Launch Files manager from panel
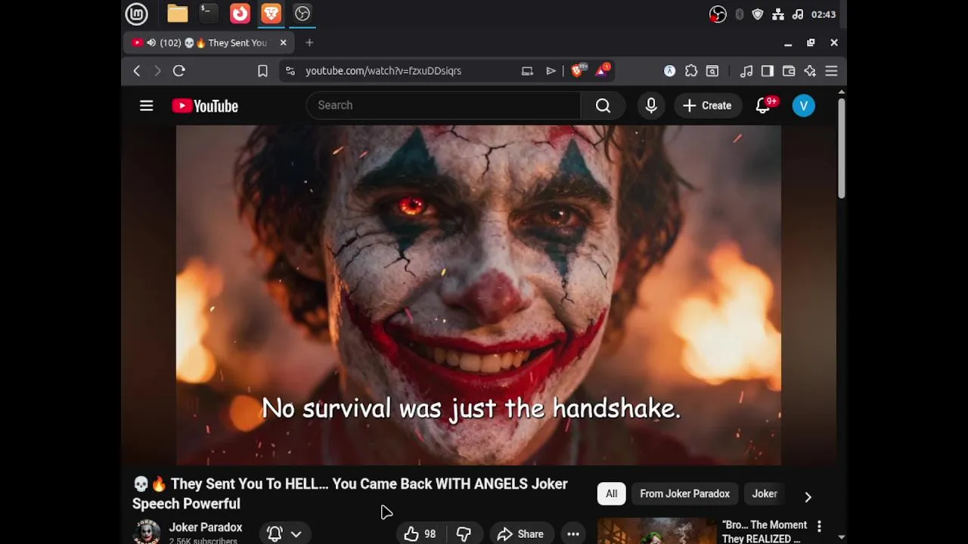 (x=178, y=14)
